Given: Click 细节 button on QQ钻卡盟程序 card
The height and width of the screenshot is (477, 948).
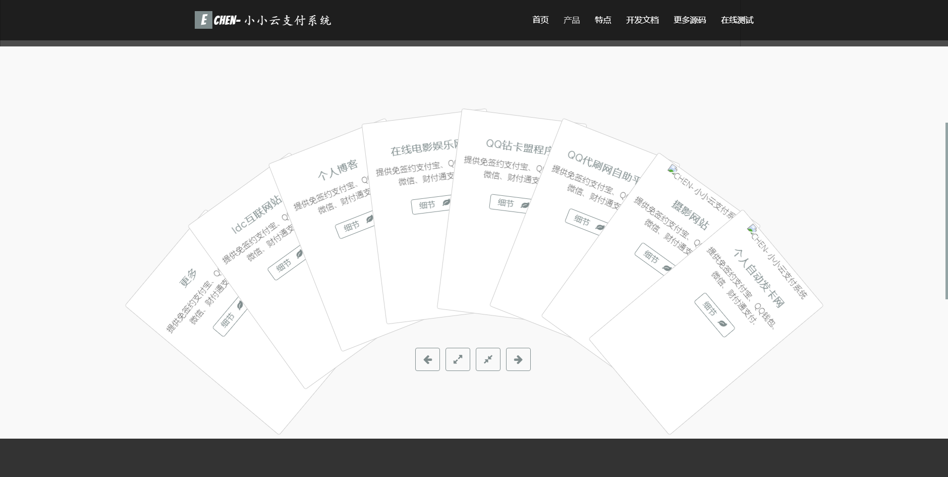Looking at the screenshot, I should [x=510, y=204].
